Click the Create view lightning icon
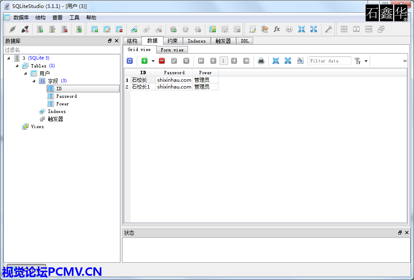414x280 pixels. point(212,29)
